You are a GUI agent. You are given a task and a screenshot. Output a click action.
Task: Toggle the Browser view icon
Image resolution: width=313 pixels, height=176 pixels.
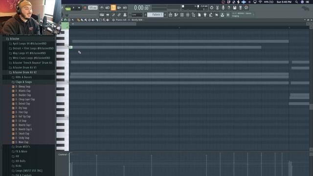pyautogui.click(x=194, y=15)
